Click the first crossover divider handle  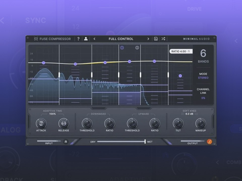point(59,75)
